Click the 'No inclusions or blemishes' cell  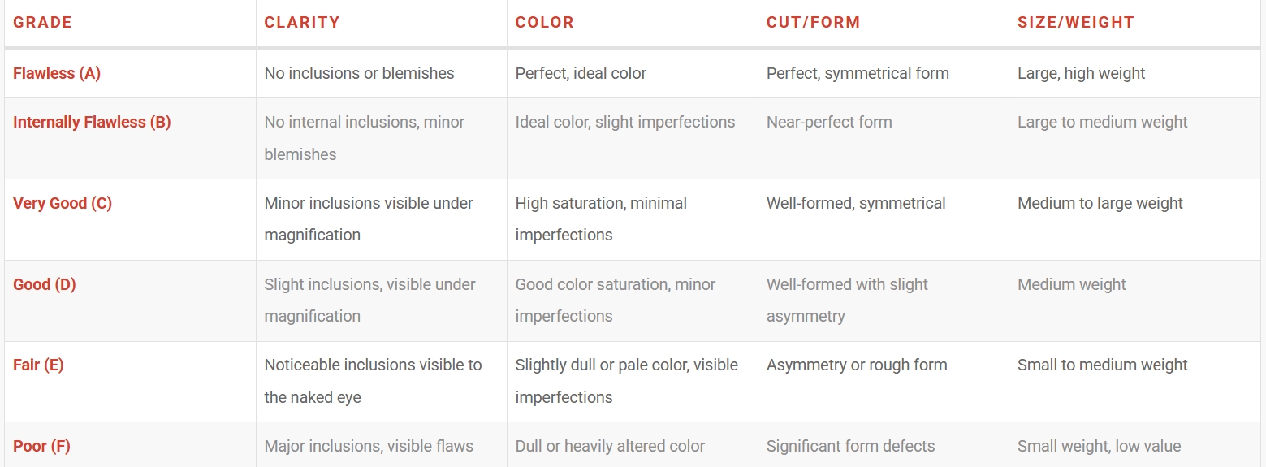[x=359, y=73]
